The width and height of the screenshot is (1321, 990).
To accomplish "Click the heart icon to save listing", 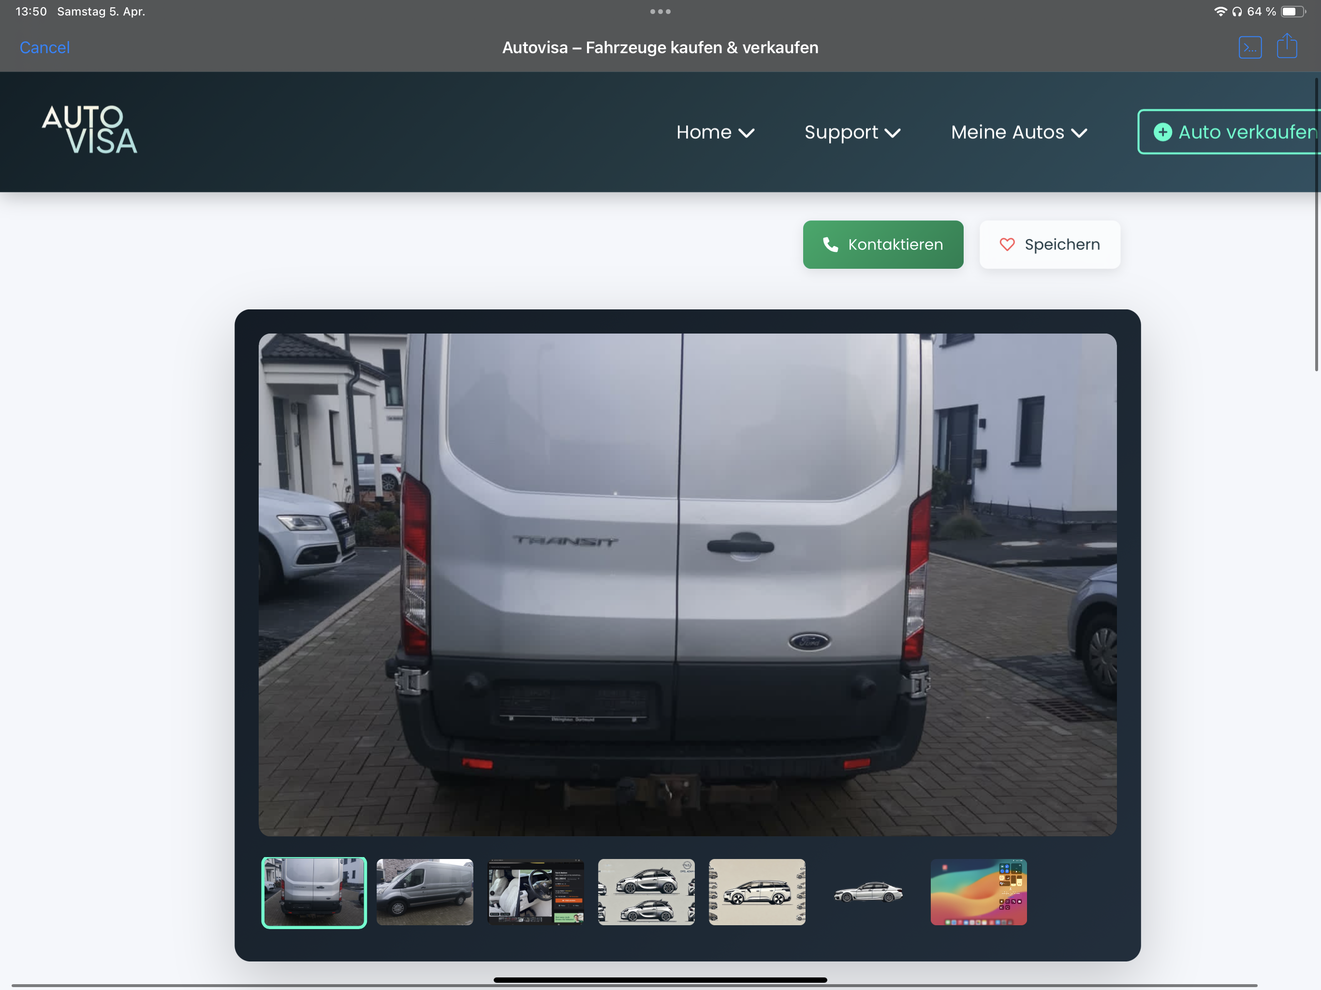I will [1007, 244].
